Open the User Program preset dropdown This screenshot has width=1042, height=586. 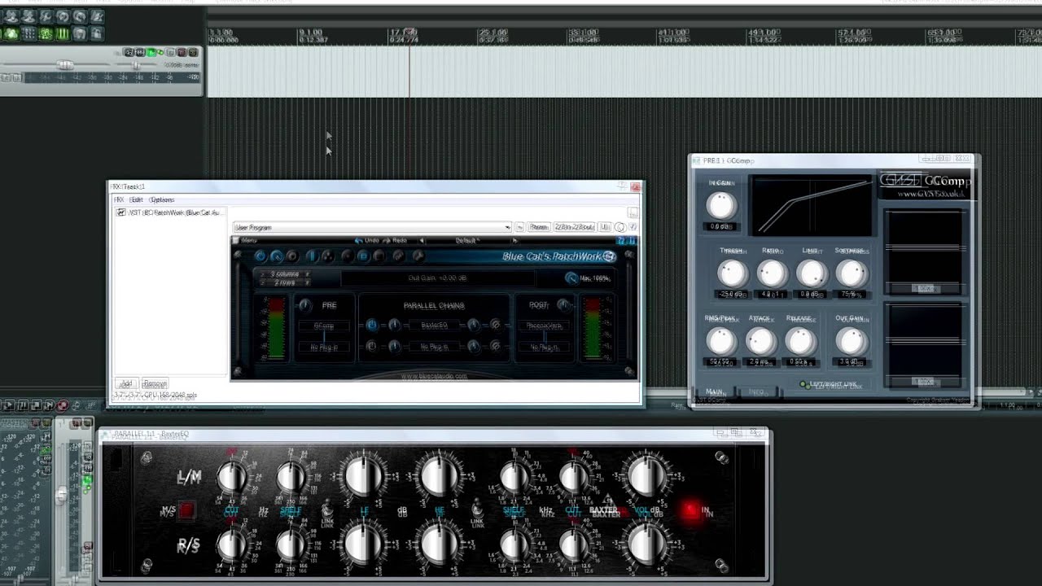point(373,227)
